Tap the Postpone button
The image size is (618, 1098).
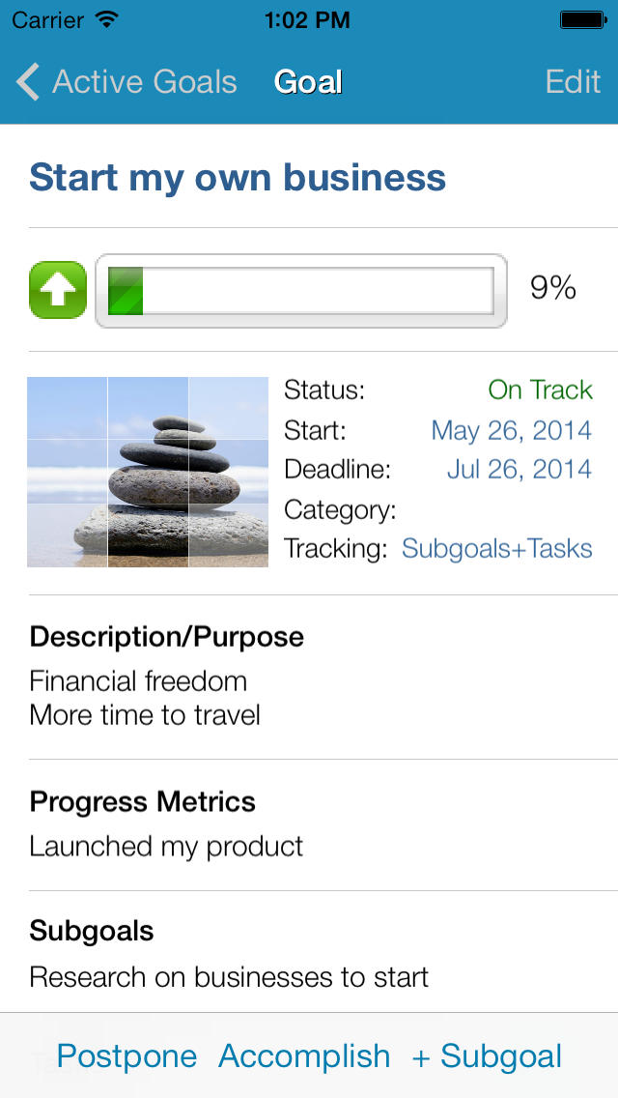126,1056
